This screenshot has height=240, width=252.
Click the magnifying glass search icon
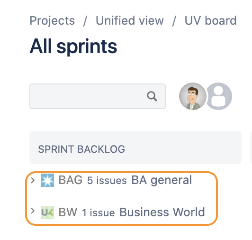[x=152, y=96]
